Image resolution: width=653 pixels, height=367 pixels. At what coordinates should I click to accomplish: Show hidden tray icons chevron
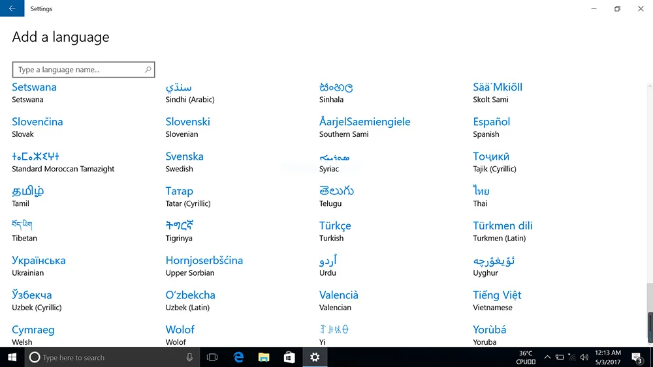click(547, 357)
